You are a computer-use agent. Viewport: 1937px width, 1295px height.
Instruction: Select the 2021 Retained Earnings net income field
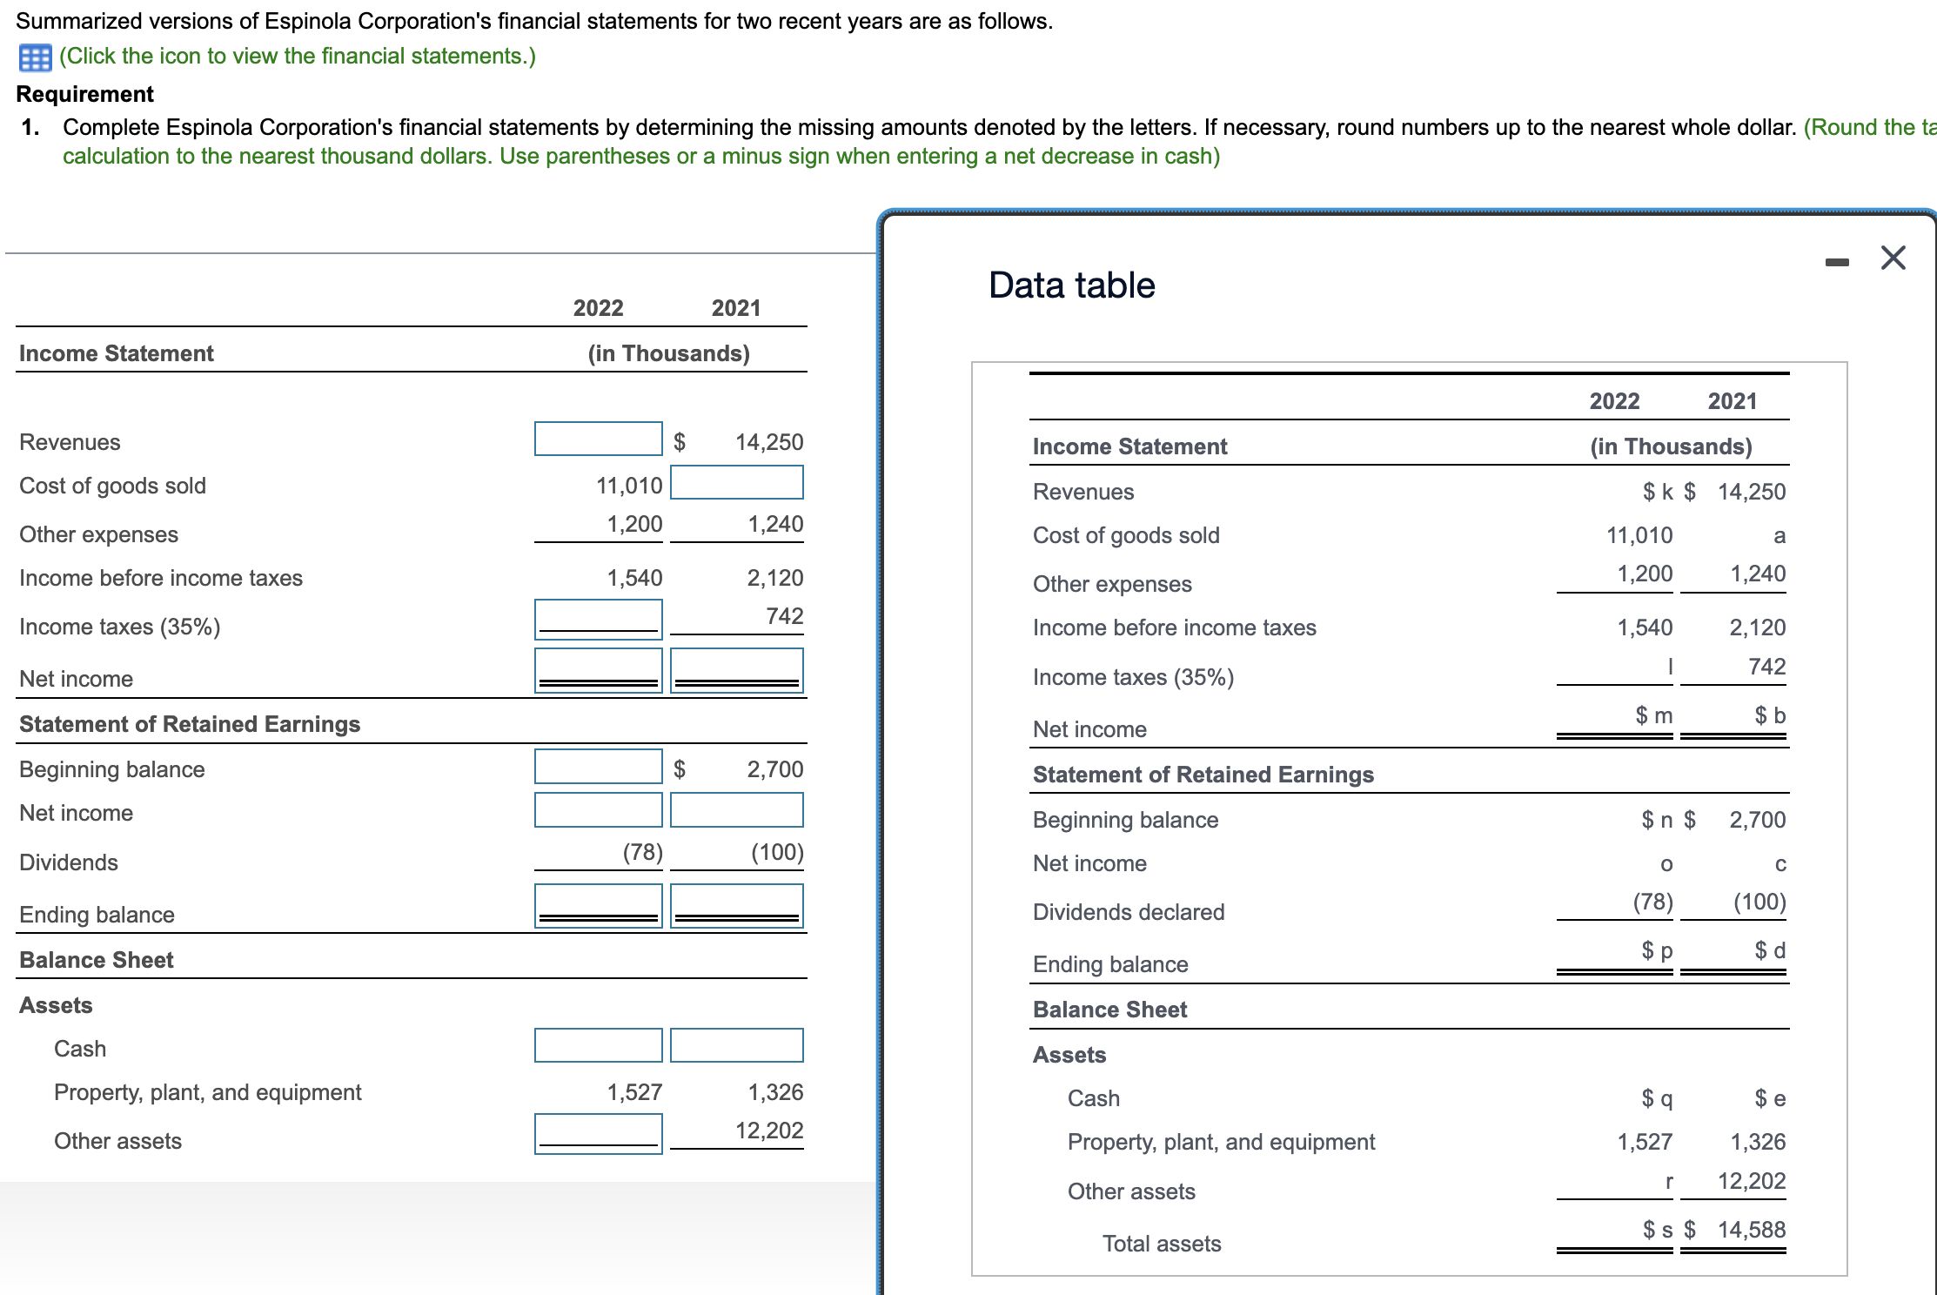coord(736,809)
